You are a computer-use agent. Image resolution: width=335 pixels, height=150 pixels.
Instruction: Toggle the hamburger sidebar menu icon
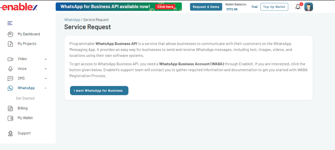coord(10,23)
